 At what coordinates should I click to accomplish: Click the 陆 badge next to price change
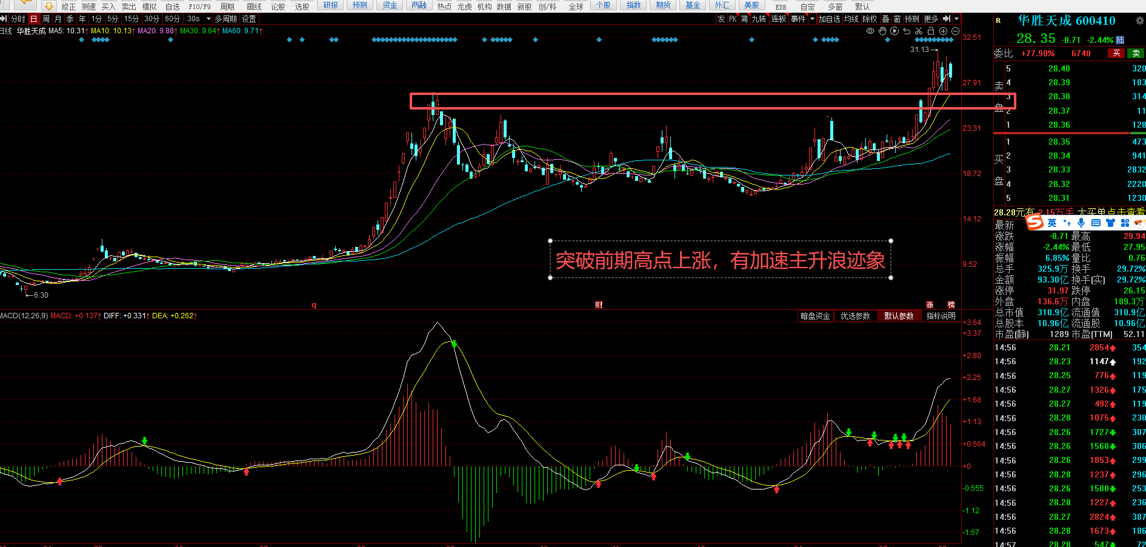click(x=1120, y=40)
